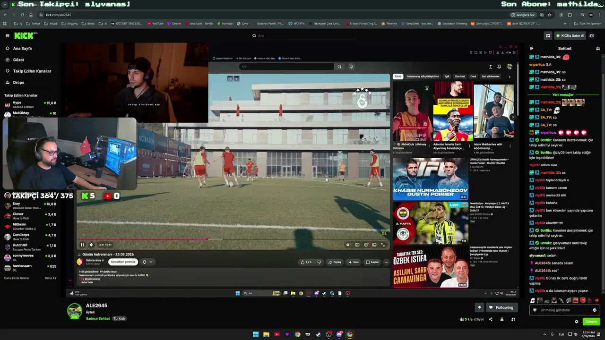Viewport: 605px width, 340px height.
Task: Mute the YouTube player volume
Action: pos(91,245)
